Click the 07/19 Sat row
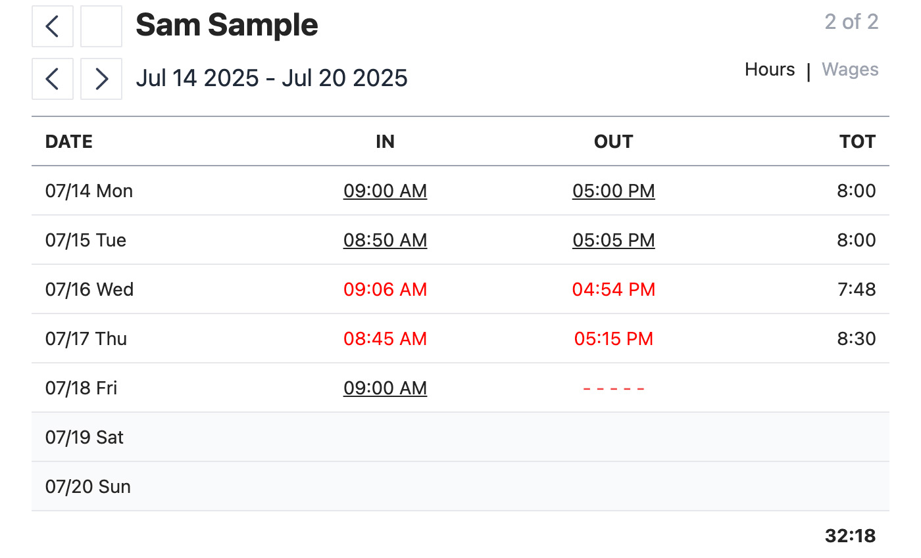921x558 pixels. pyautogui.click(x=460, y=437)
